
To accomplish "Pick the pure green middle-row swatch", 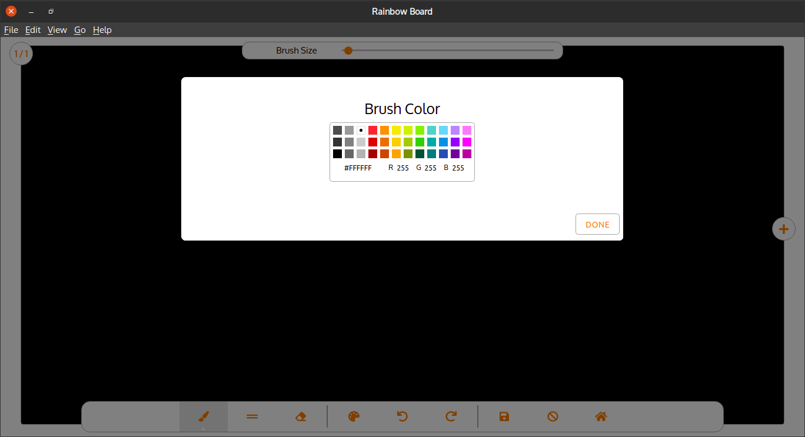I will [420, 142].
